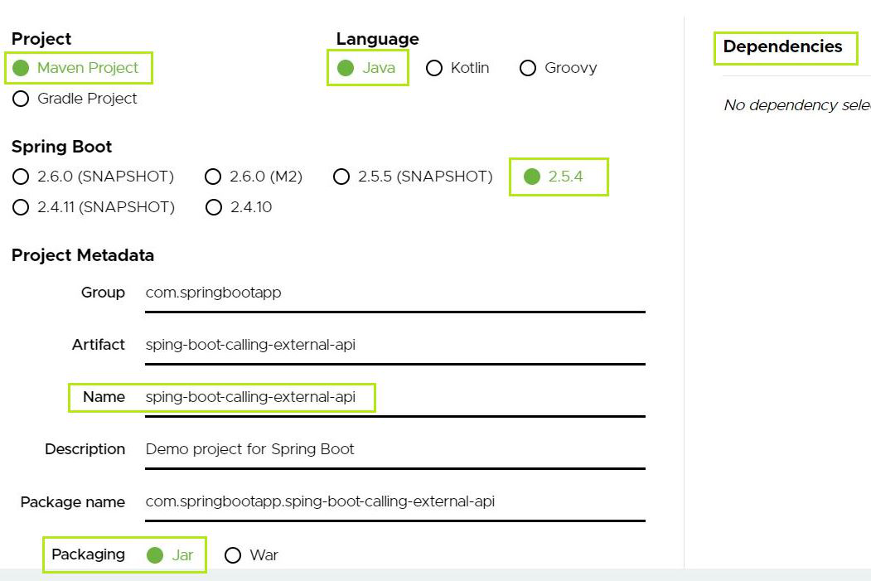871x581 pixels.
Task: Choose Spring Boot version 2.4.10
Action: [214, 207]
